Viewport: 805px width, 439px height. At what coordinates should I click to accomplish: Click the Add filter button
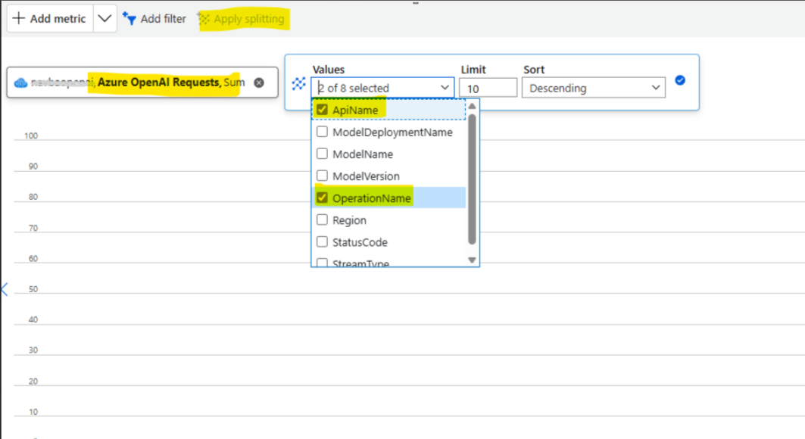pos(154,19)
